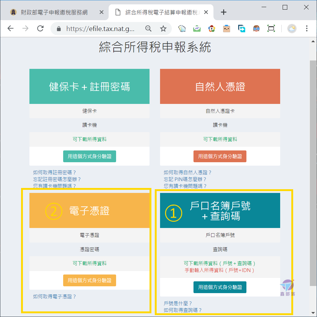
Task: Click the green mail checker extension icon
Action: click(197, 28)
